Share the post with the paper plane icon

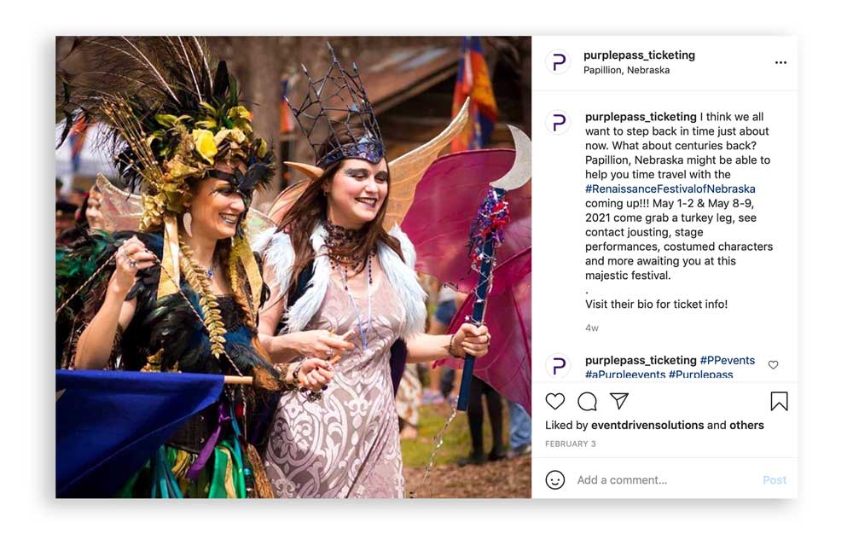click(x=619, y=401)
